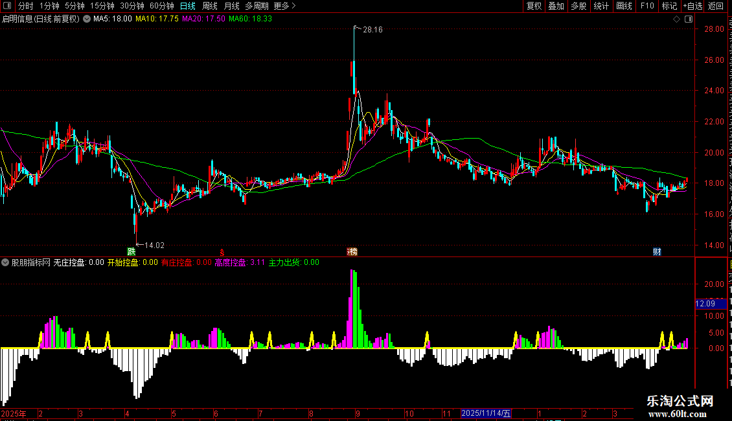Click the blue 财 financial report marker
Image resolution: width=732 pixels, height=421 pixels.
click(657, 251)
